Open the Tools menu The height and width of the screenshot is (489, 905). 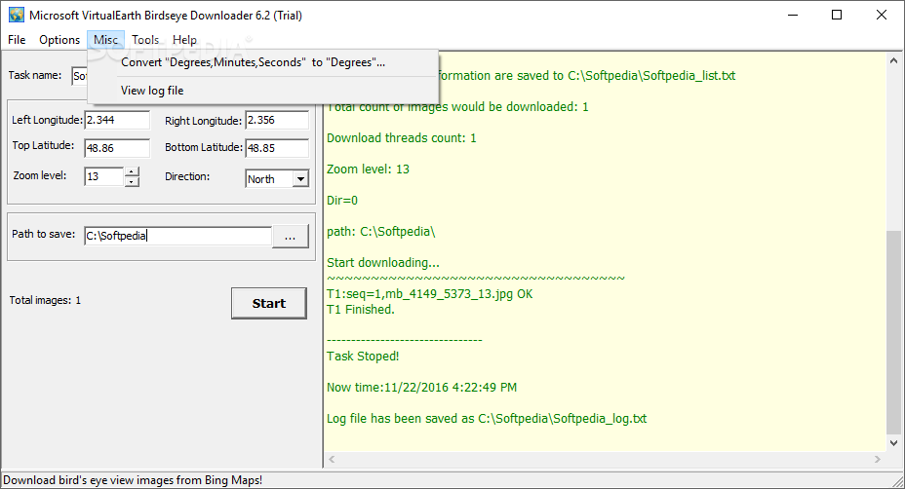tap(145, 40)
